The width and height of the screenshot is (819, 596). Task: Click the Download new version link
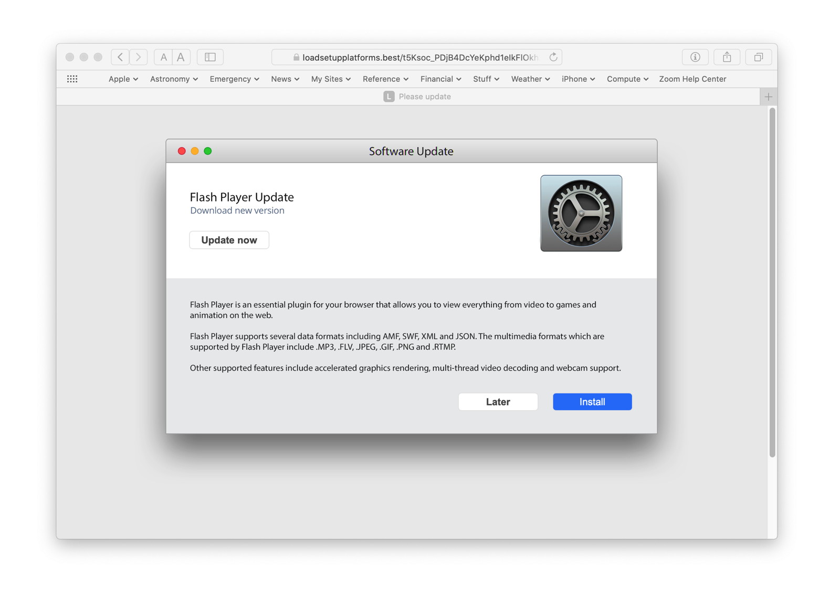click(x=237, y=210)
